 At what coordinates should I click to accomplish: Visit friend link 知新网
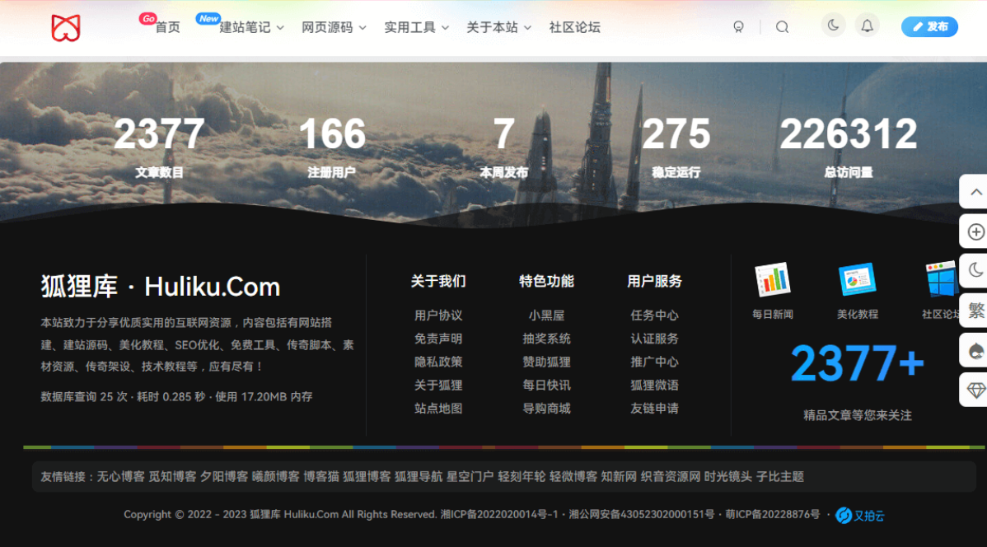coord(619,476)
